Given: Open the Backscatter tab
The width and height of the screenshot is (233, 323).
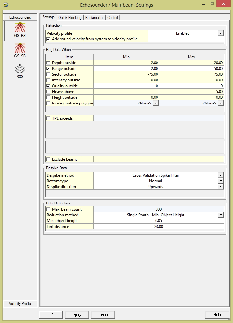Looking at the screenshot, I should point(94,18).
